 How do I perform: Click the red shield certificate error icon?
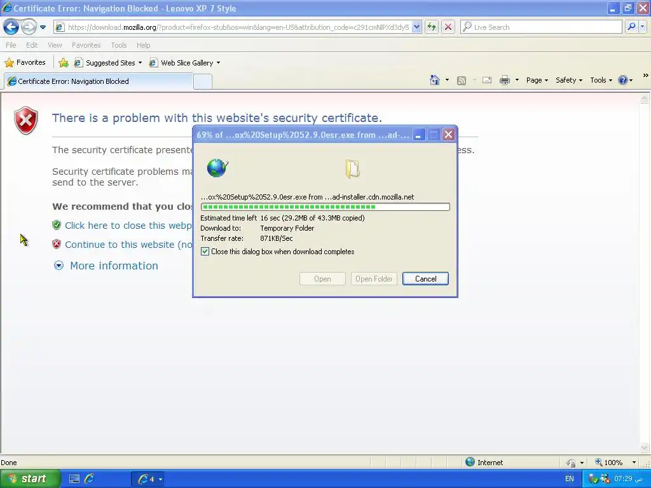(x=25, y=120)
